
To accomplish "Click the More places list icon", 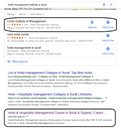I will (9, 62).
